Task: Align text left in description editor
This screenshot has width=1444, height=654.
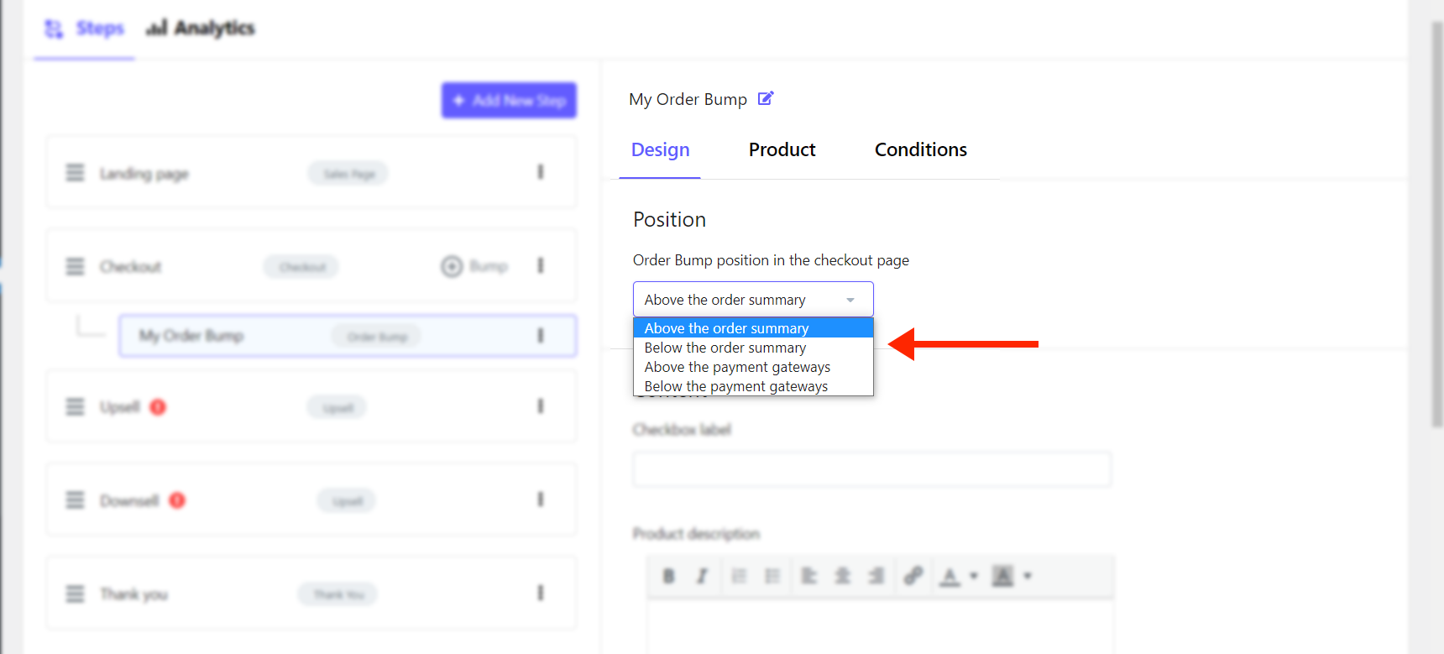Action: pyautogui.click(x=808, y=576)
